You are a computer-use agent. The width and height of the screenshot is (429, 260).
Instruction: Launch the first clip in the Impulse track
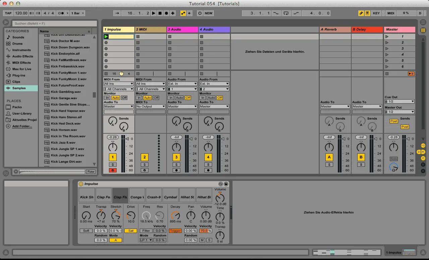[x=106, y=36]
